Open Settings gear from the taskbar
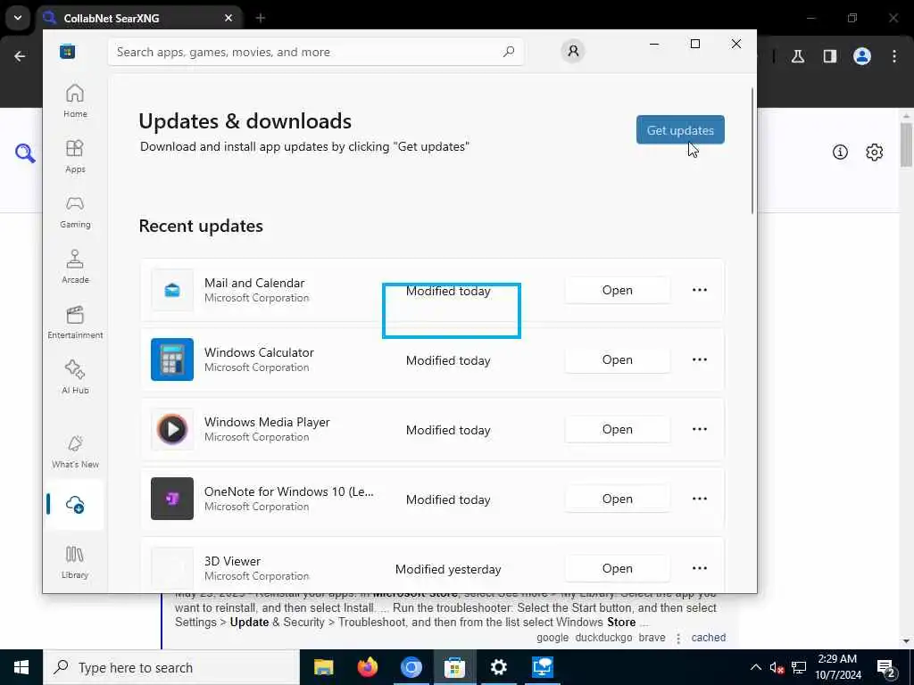The image size is (914, 685). pos(498,667)
